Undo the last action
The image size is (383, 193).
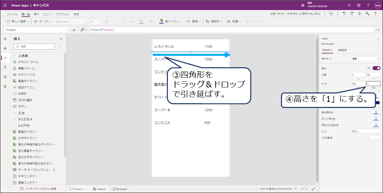pos(344,14)
